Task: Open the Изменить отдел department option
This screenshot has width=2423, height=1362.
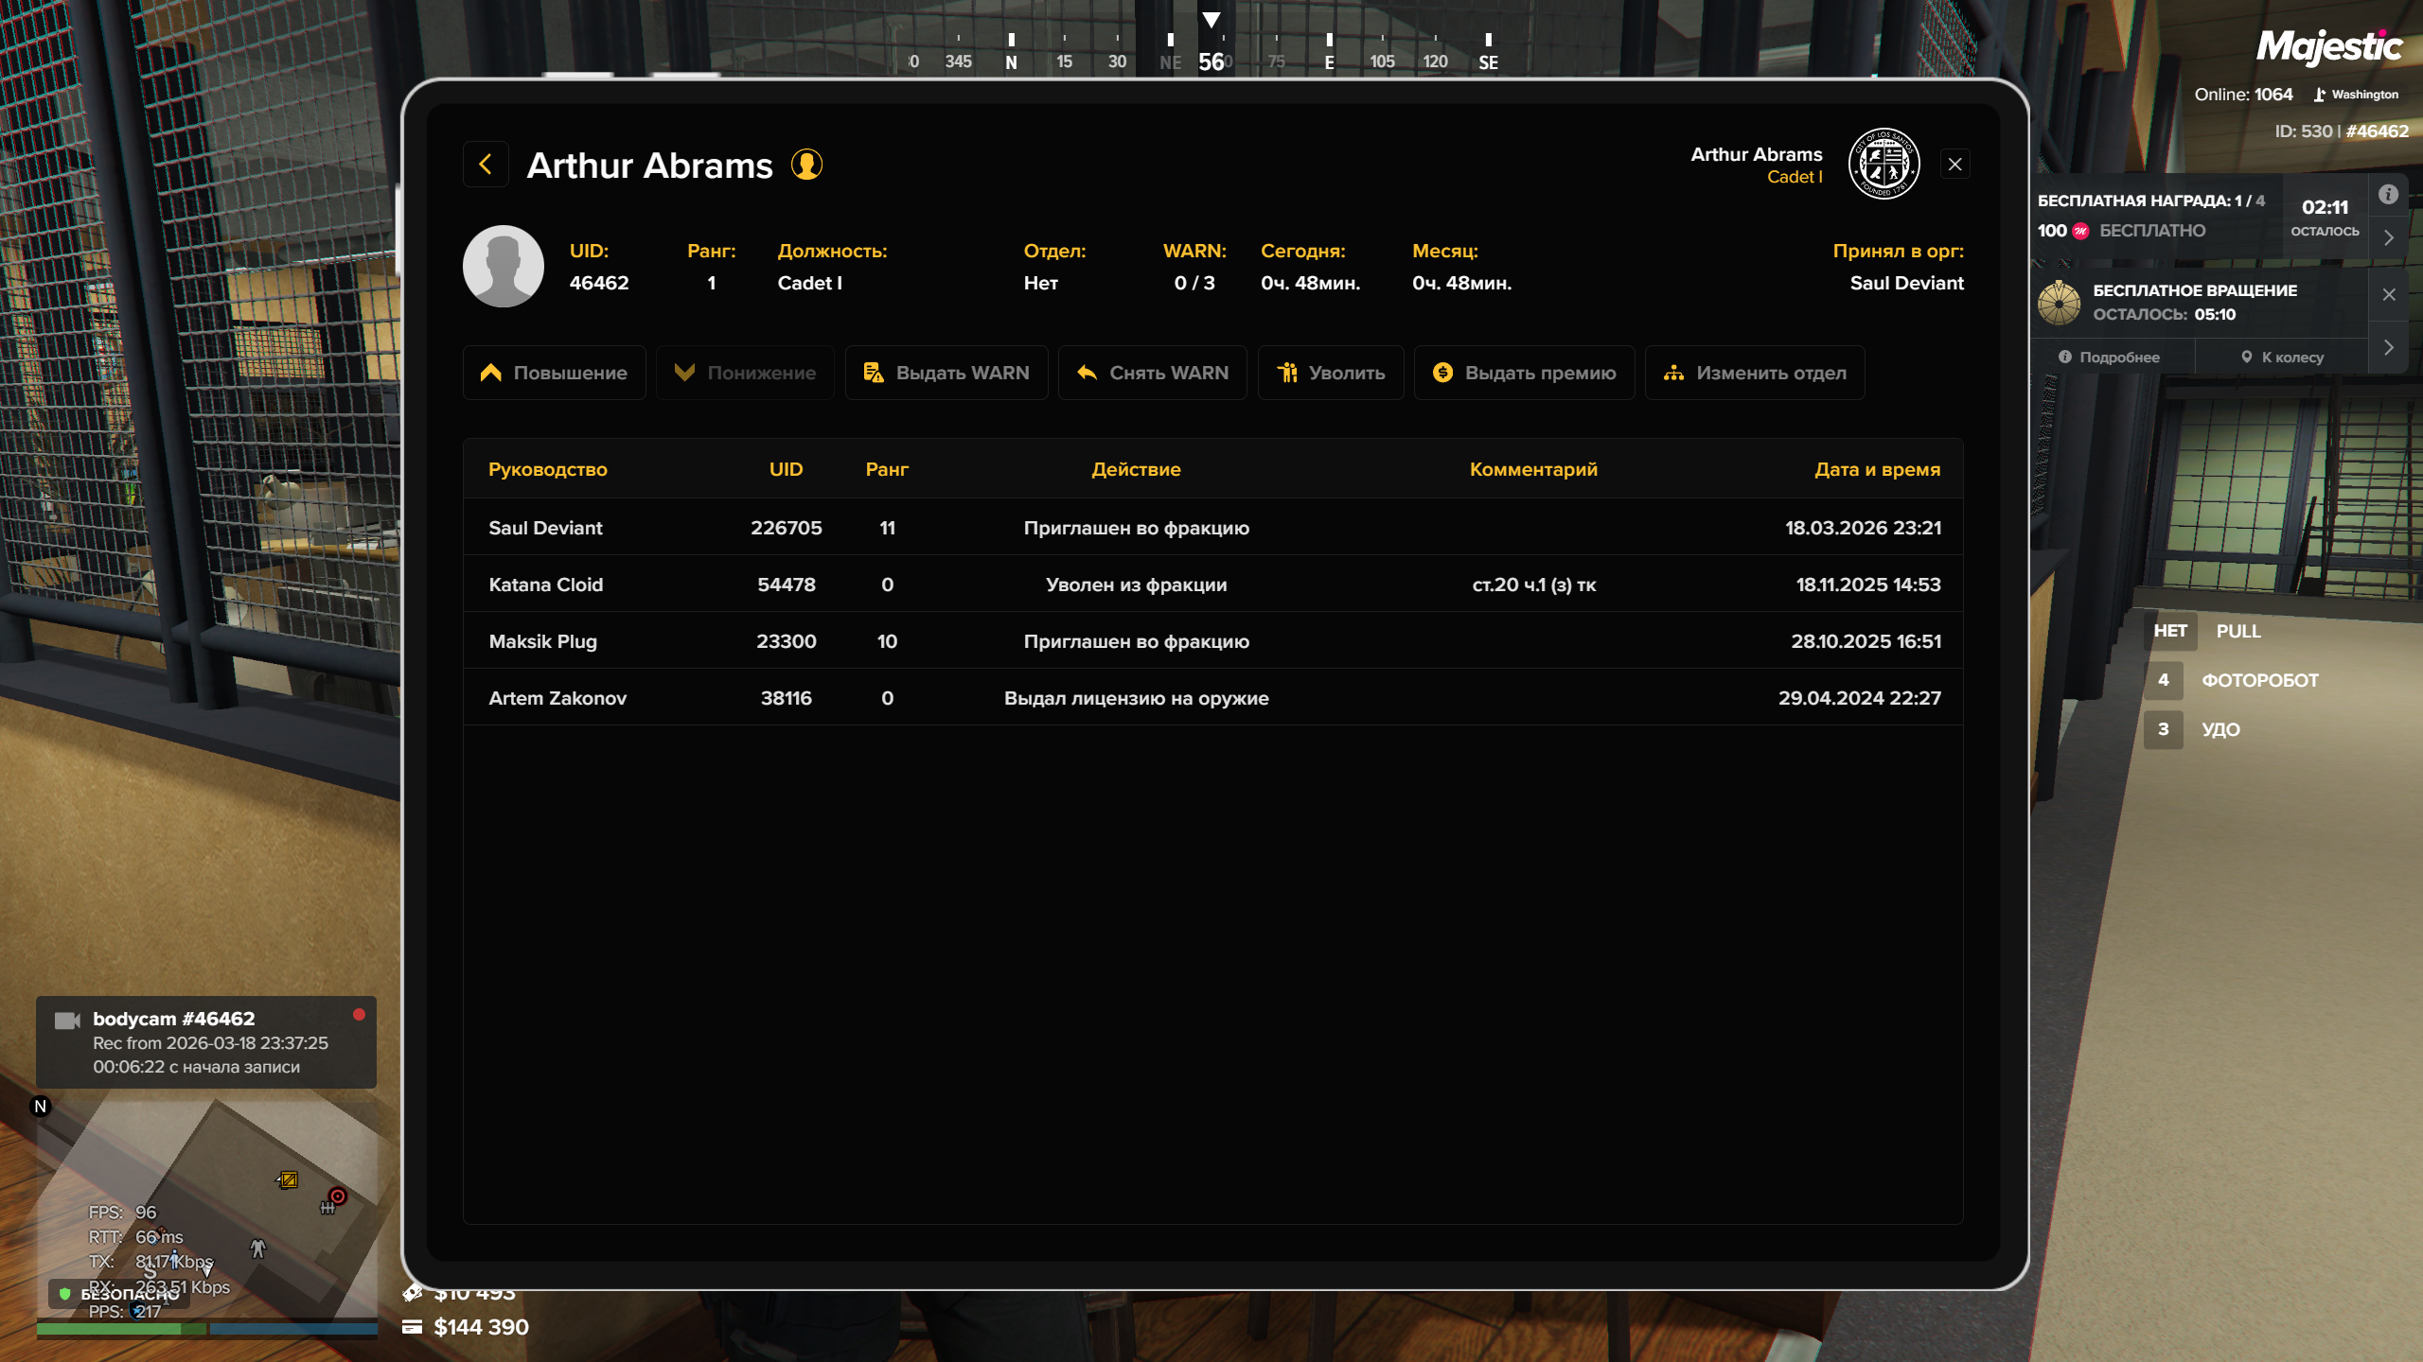Action: pyautogui.click(x=1754, y=373)
